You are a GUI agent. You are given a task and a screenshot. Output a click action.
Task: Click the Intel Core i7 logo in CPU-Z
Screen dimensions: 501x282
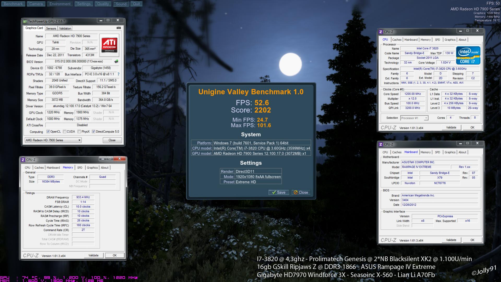(x=468, y=55)
